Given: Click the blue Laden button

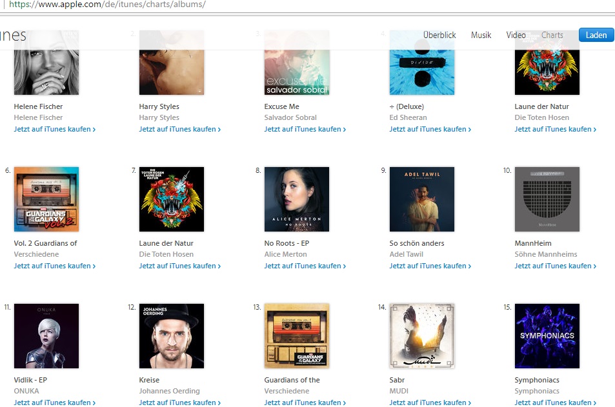Looking at the screenshot, I should tap(596, 35).
